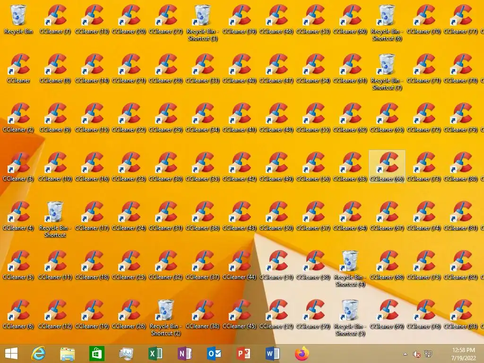Viewport: 484px width, 363px height.
Task: Show hidden system tray icons
Action: [405, 354]
